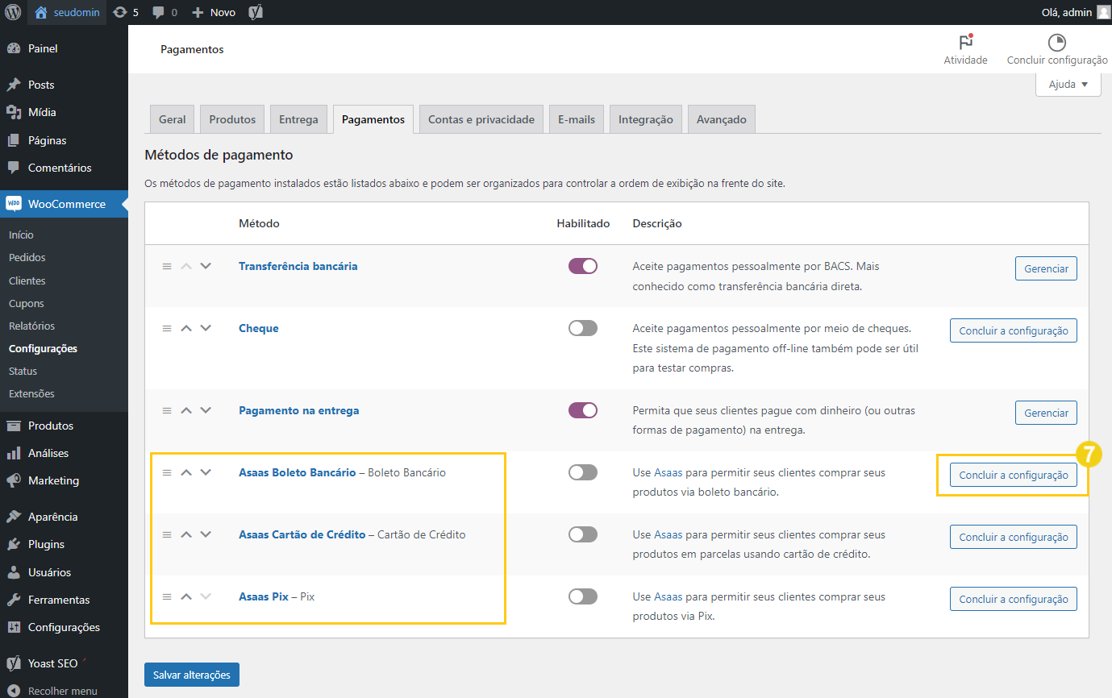Viewport: 1112px width, 698px height.
Task: Move Asaas Pix up with chevron
Action: pos(186,596)
